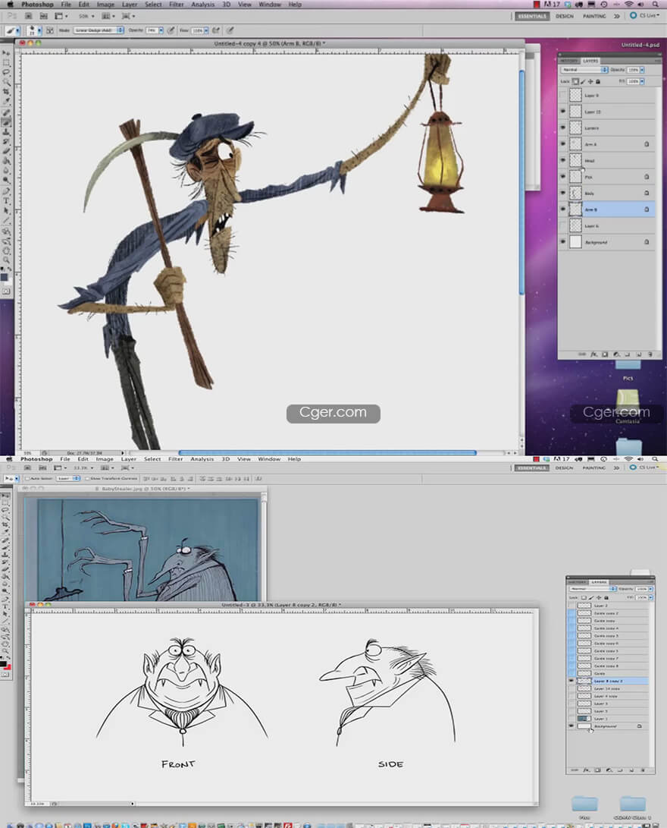Add fx style in the Guide layers panel
Image resolution: width=667 pixels, height=828 pixels.
pos(587,770)
